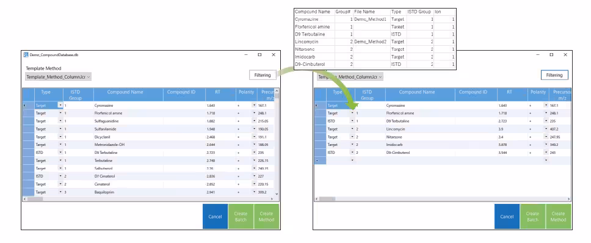Click ISTD Group column header in Lincomycin window
The image size is (591, 243).
[367, 95]
